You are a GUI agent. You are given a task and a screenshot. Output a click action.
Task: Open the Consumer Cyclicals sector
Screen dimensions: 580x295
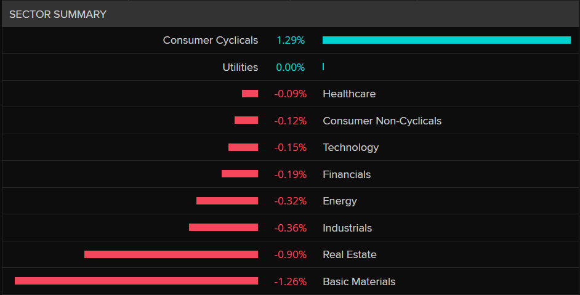(210, 40)
